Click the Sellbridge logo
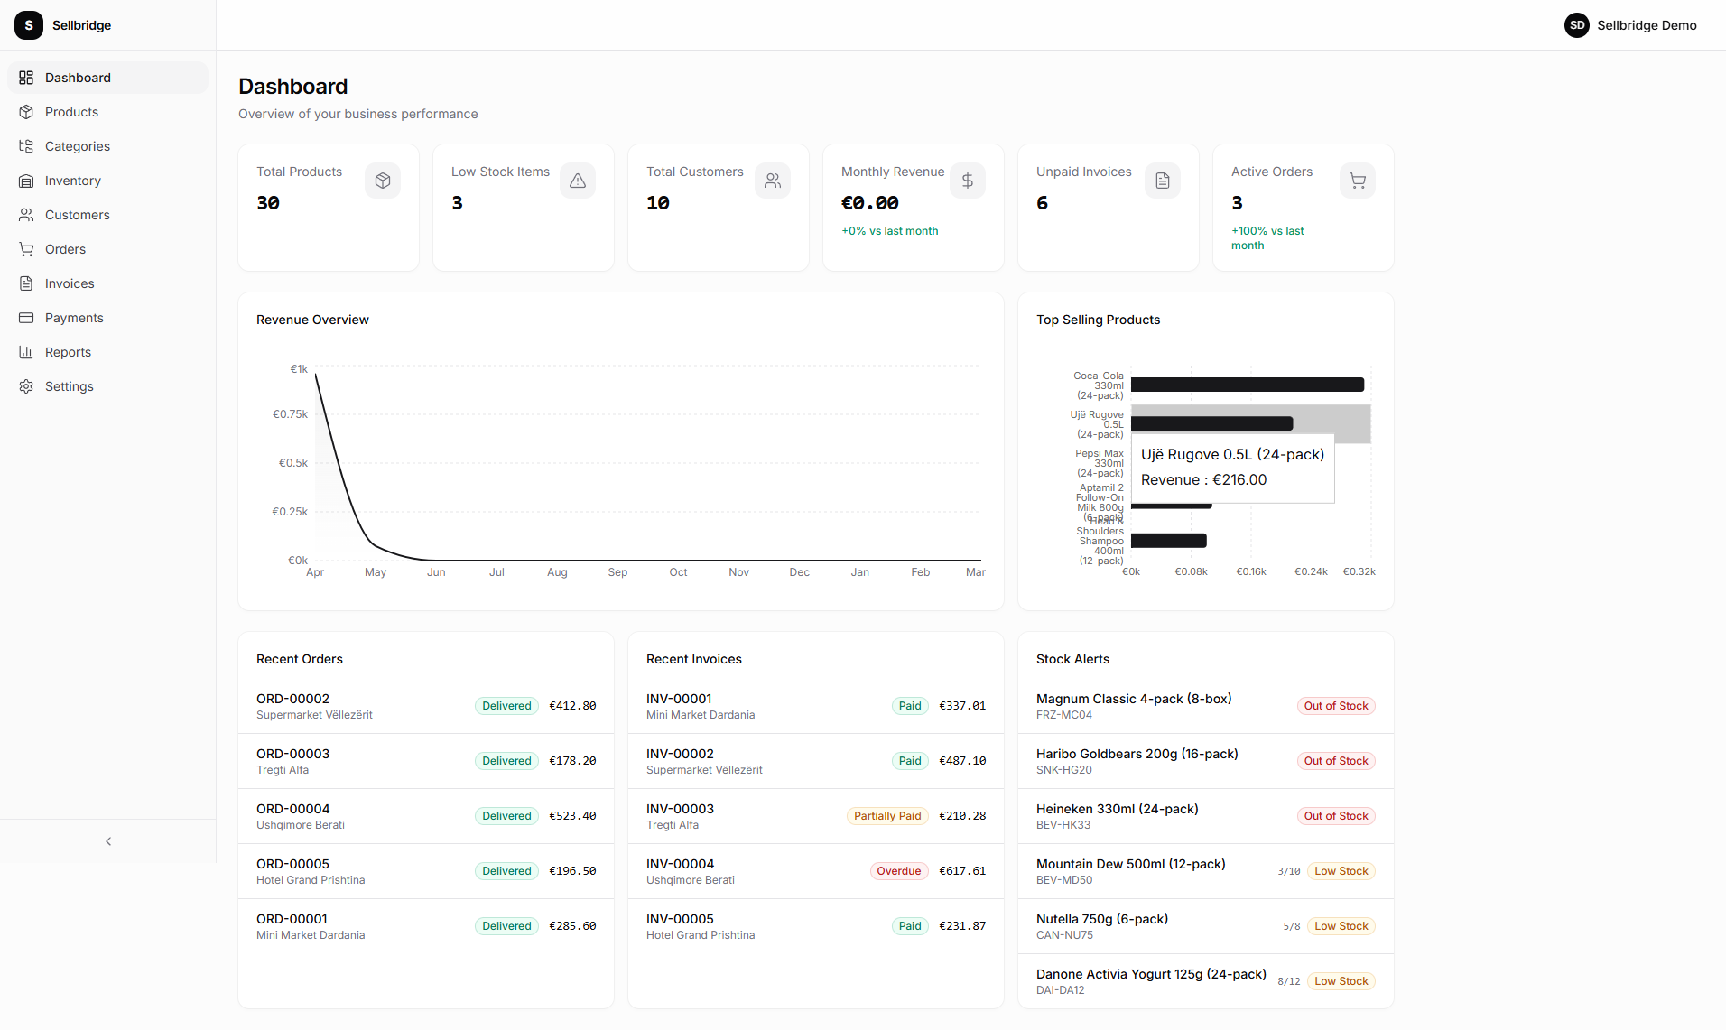This screenshot has width=1726, height=1030. tap(29, 25)
